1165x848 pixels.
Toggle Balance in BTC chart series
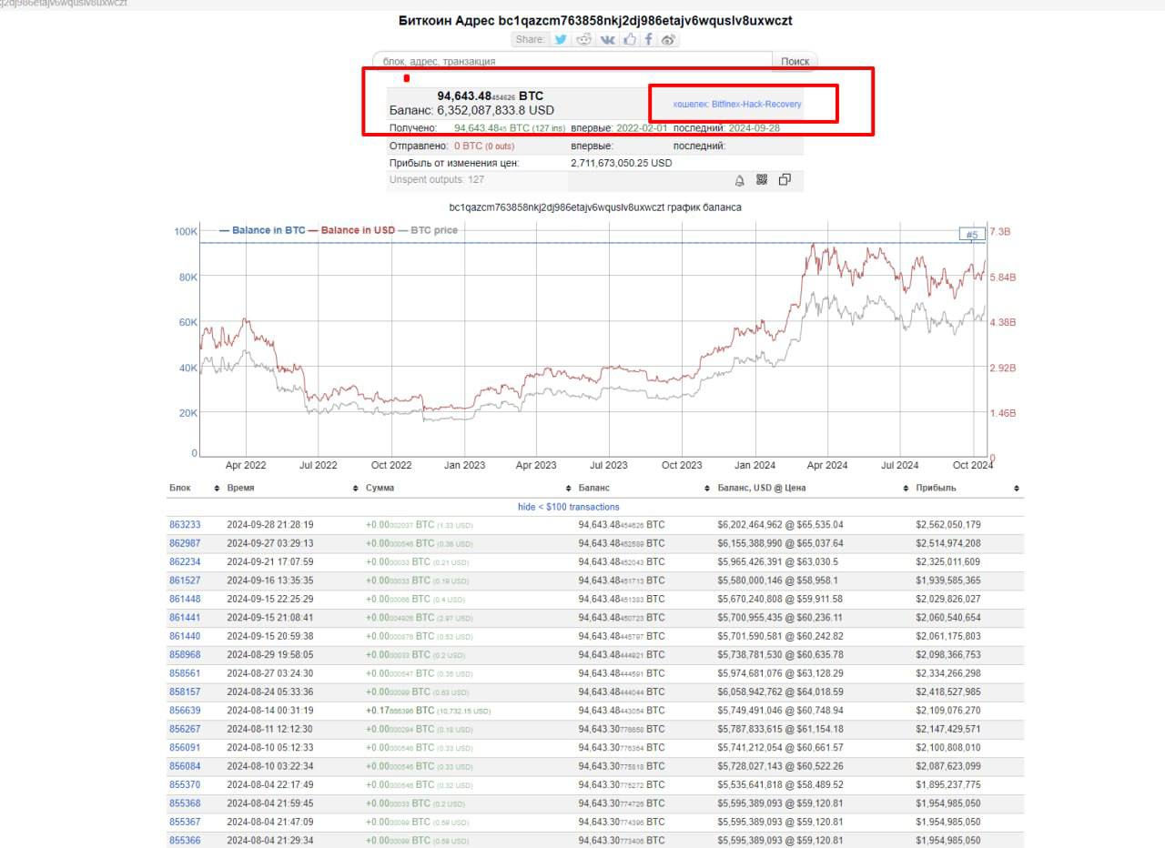pyautogui.click(x=262, y=230)
